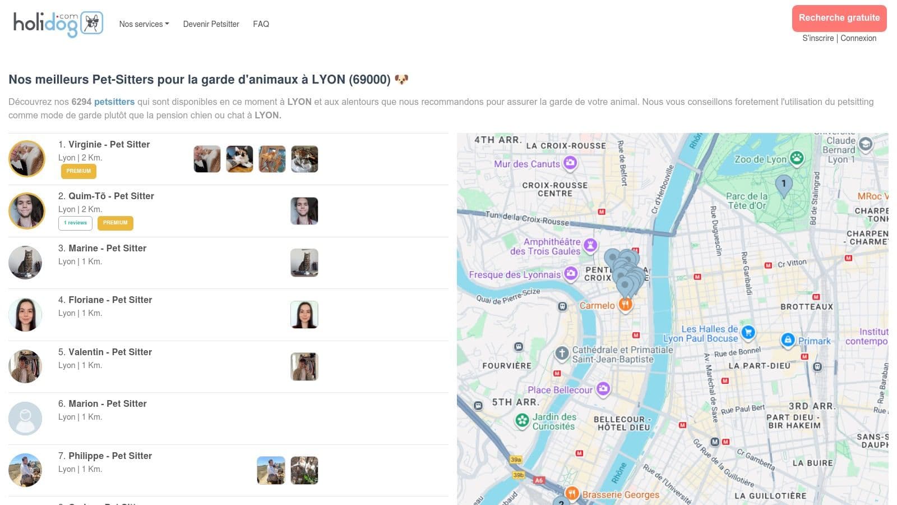Select Jardin des Curiosités park icon
The width and height of the screenshot is (897, 505).
click(522, 421)
